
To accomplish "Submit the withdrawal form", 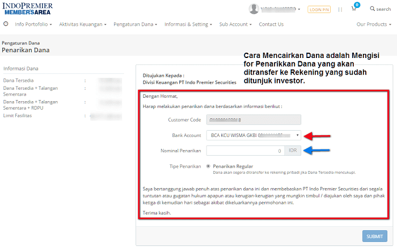I will (x=375, y=236).
